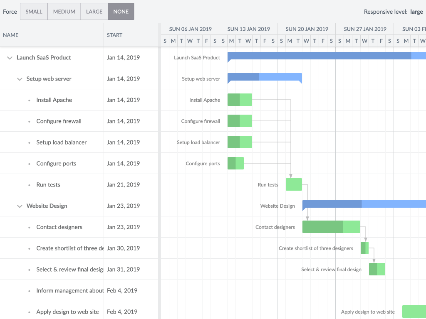Select the Setup load balancer row name

tap(62, 142)
